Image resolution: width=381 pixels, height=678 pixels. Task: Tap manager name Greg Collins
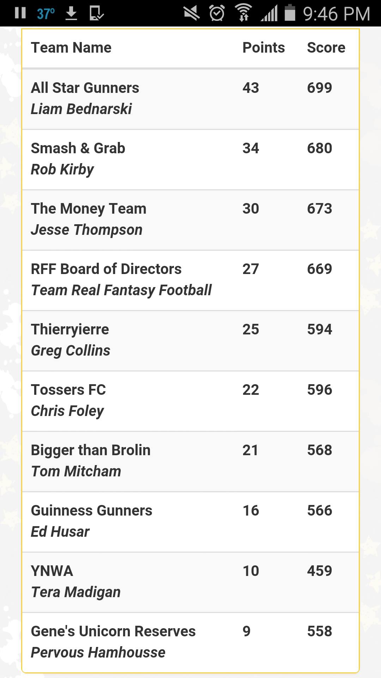pos(71,351)
